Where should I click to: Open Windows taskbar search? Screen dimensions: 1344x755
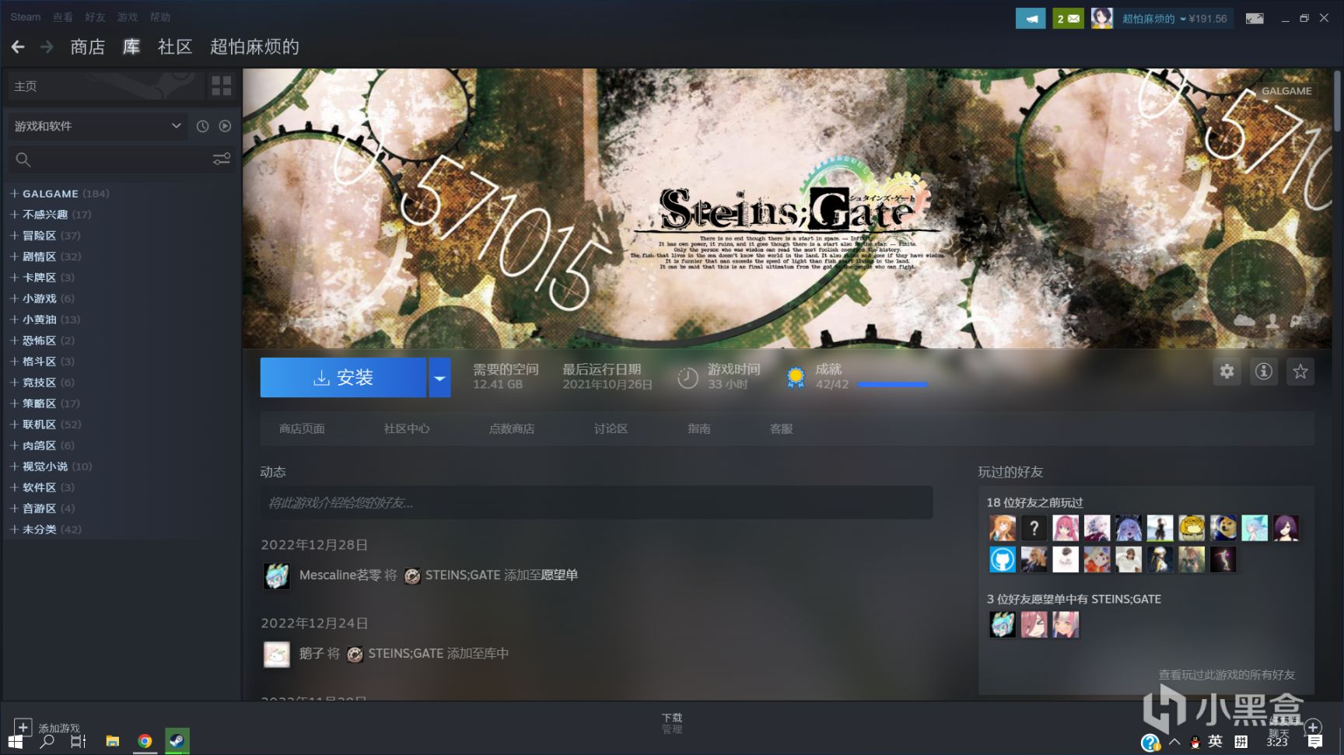[x=47, y=742]
